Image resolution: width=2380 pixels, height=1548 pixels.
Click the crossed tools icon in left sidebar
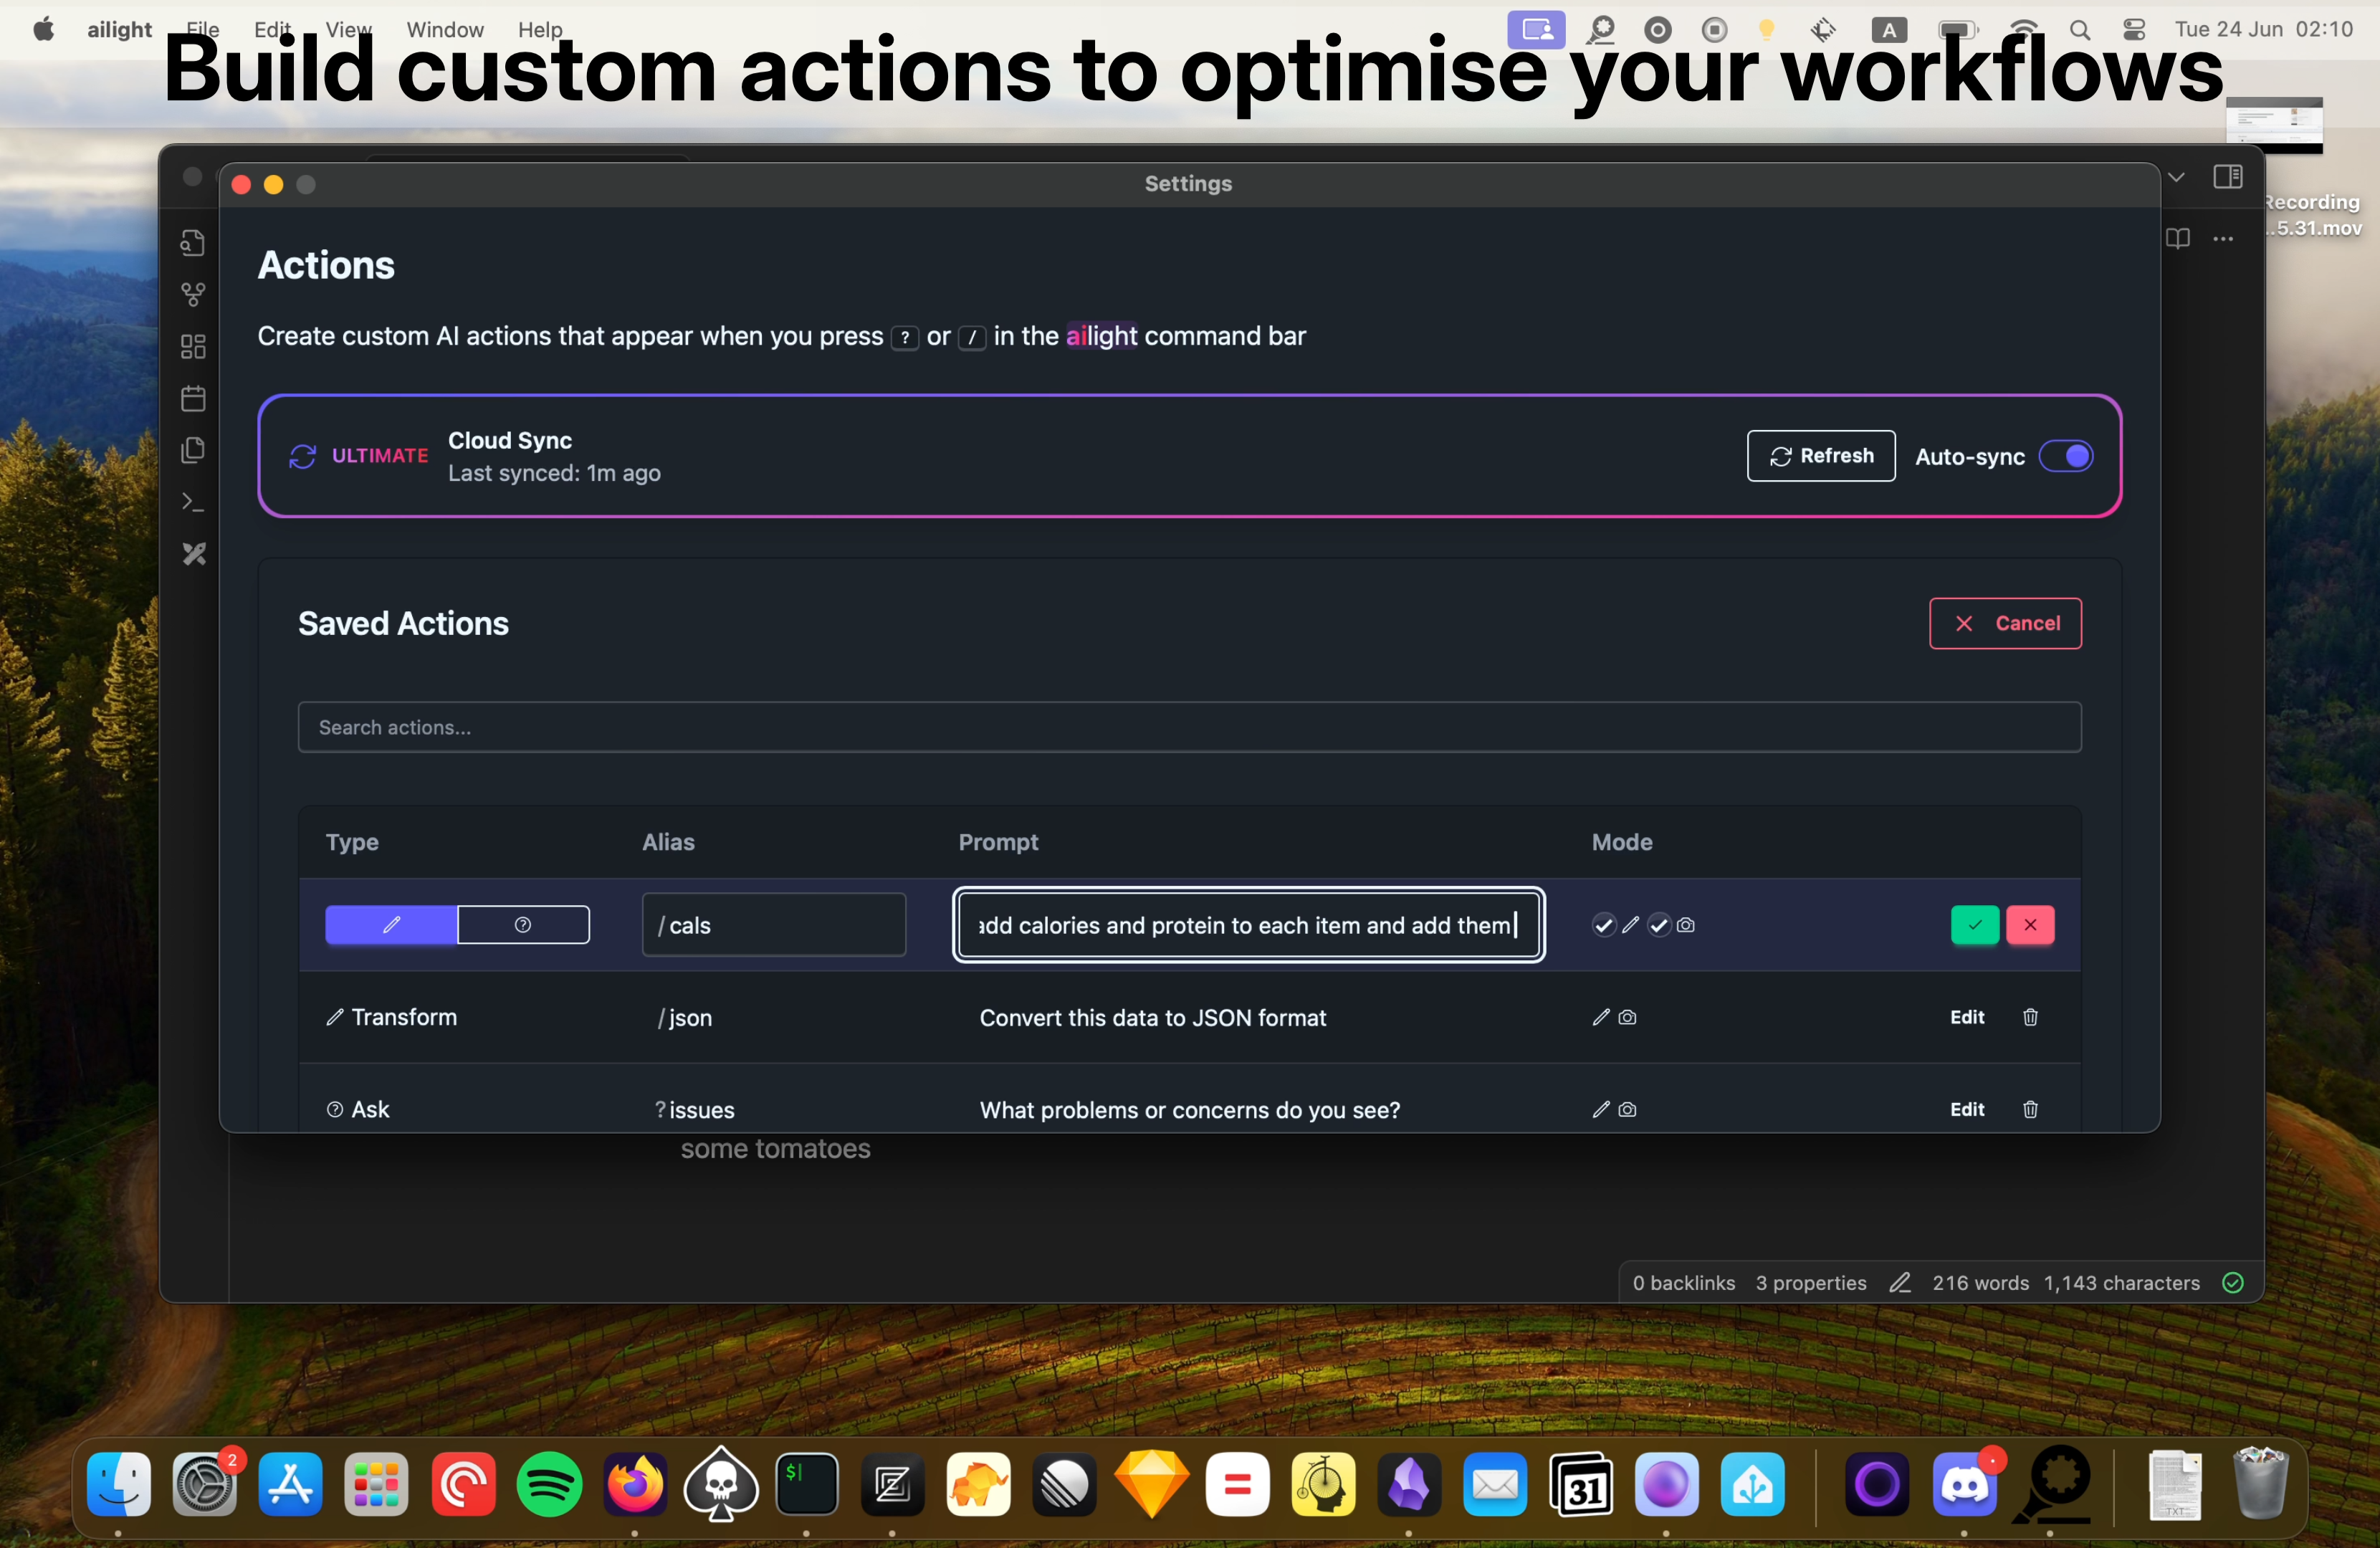193,554
